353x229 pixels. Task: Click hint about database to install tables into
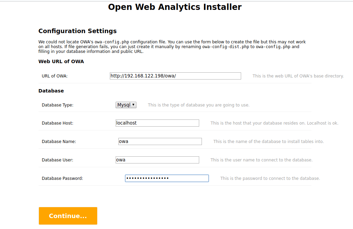[x=268, y=142]
